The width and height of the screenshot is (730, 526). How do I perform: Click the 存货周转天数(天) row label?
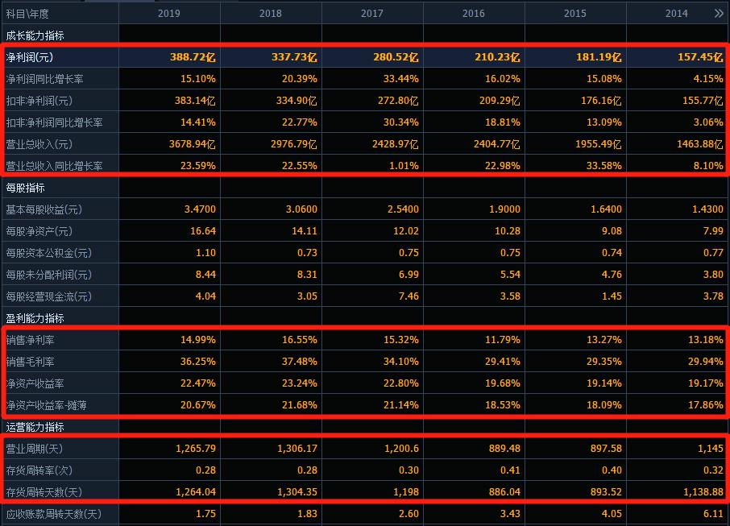click(44, 491)
